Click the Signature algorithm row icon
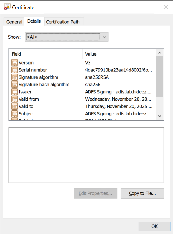Image resolution: width=173 pixels, height=235 pixels. (x=15, y=77)
